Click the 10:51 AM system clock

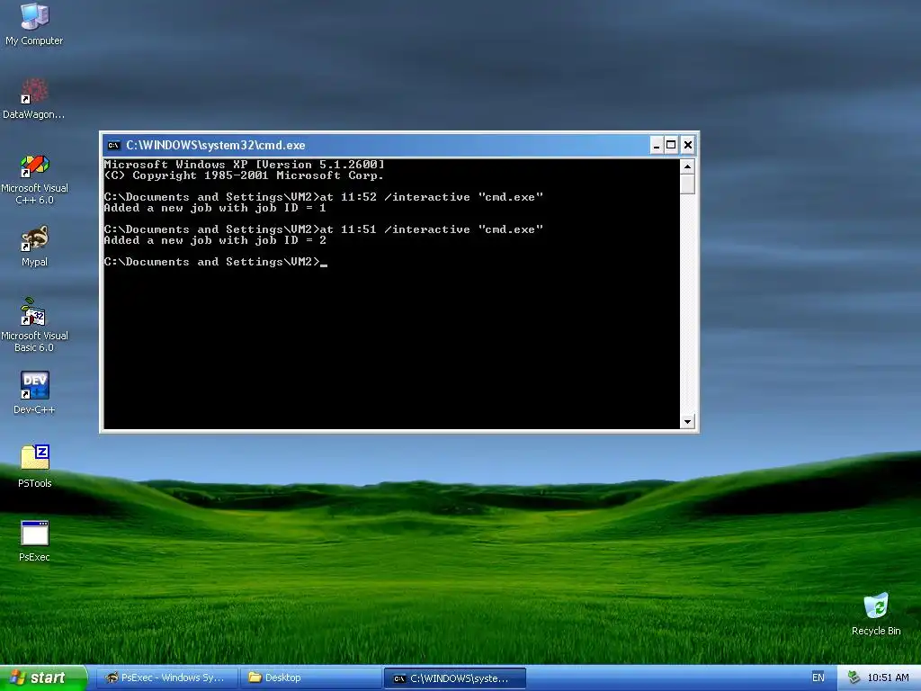(x=888, y=678)
